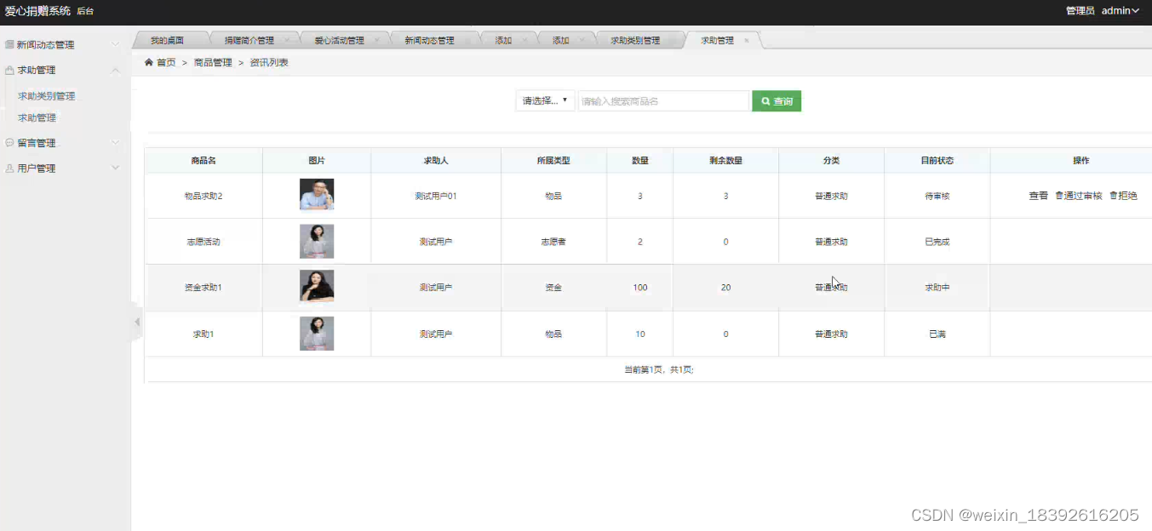This screenshot has height=531, width=1152.
Task: Click the 管理员 label in header
Action: click(x=1080, y=11)
